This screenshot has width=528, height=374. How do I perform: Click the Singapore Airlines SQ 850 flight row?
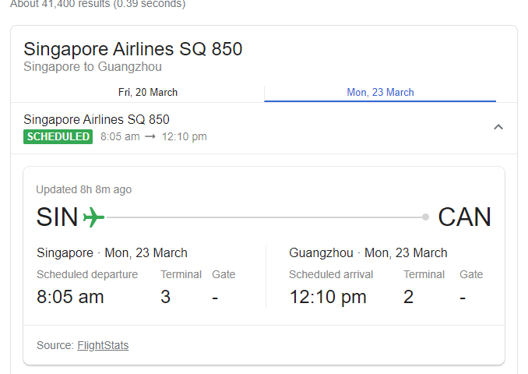coord(97,119)
